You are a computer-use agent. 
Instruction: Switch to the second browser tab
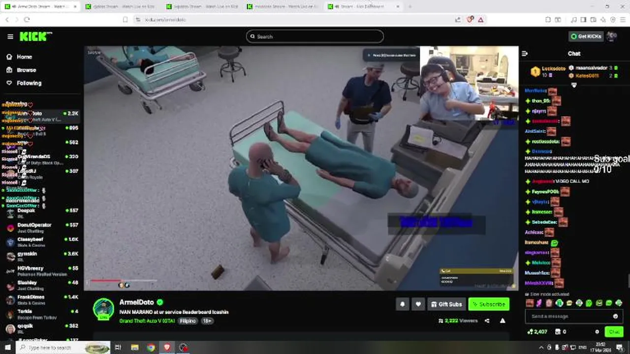click(x=121, y=6)
